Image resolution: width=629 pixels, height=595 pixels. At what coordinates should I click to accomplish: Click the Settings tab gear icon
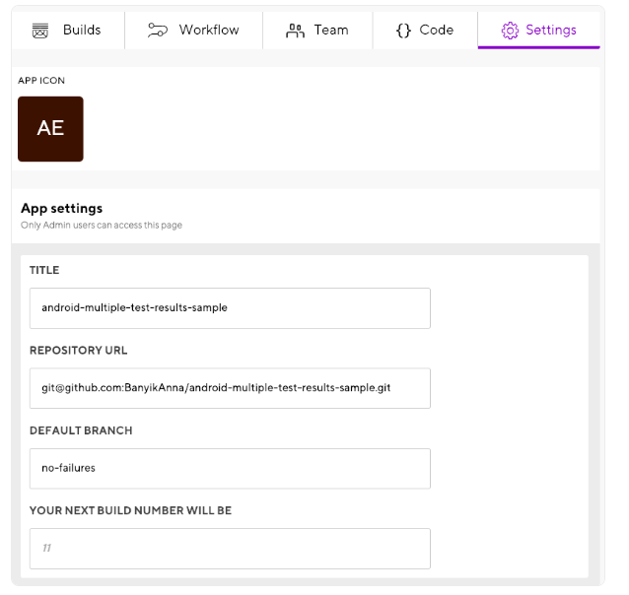point(510,31)
